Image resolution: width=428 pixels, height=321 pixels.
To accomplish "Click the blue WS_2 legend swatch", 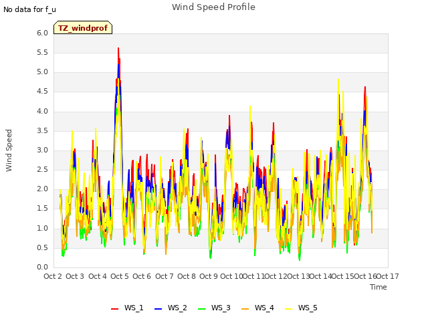I will point(158,308).
